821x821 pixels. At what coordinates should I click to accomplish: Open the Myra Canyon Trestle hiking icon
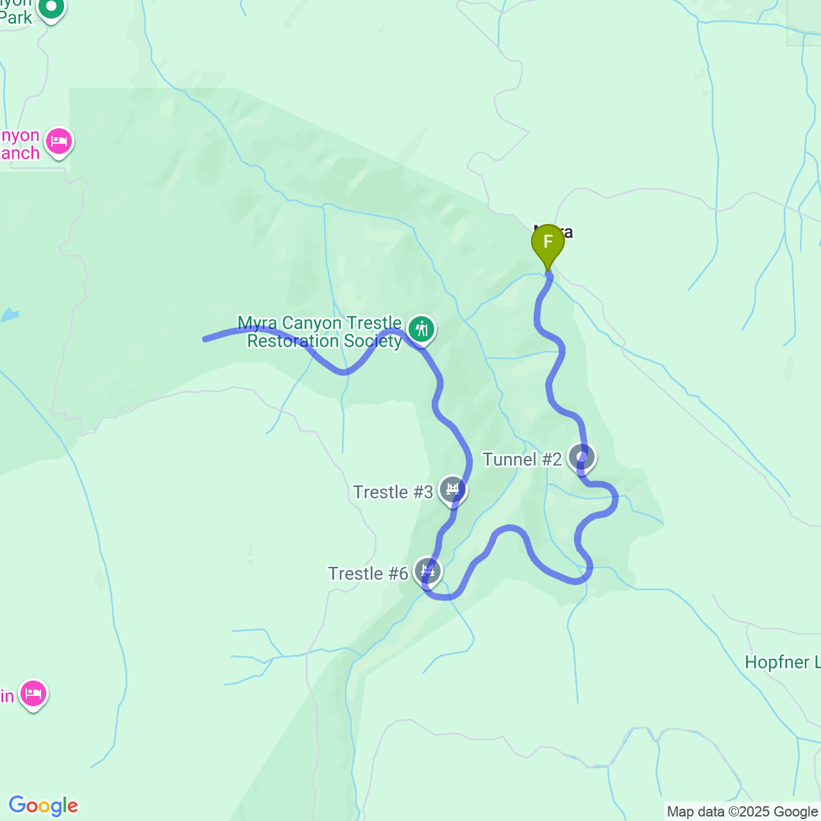pyautogui.click(x=421, y=330)
